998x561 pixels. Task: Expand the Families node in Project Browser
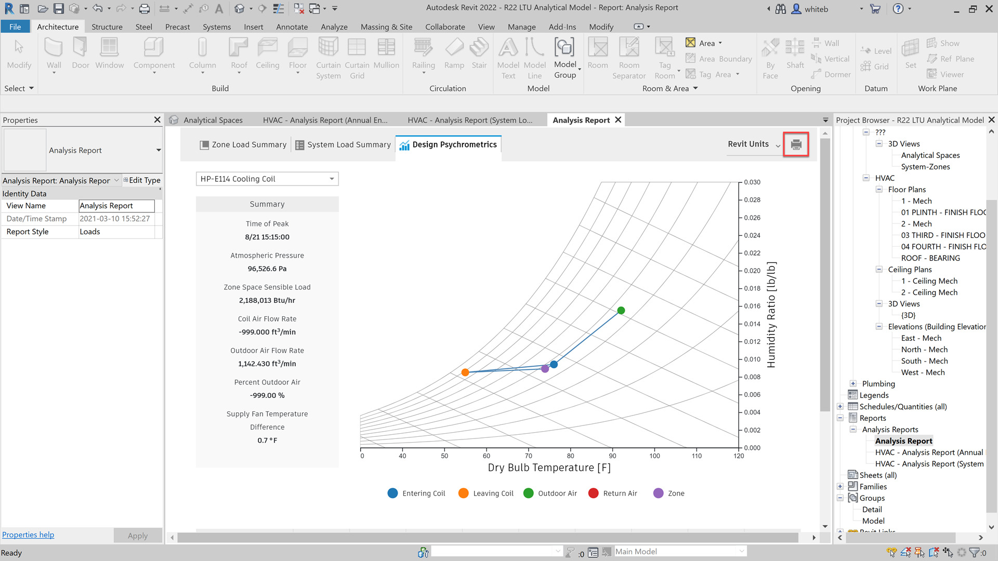[840, 487]
